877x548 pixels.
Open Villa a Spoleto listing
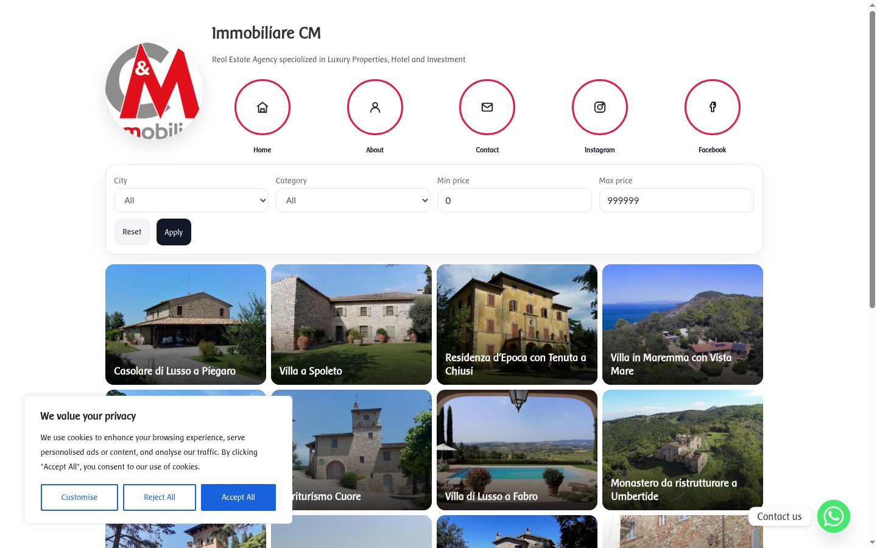[x=351, y=325]
